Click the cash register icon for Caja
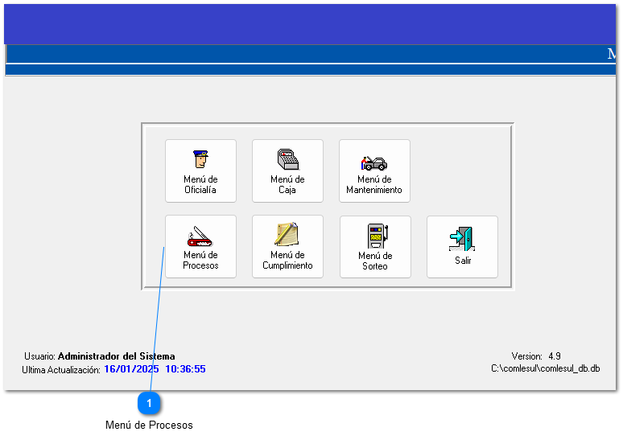The width and height of the screenshot is (623, 444). tap(287, 158)
